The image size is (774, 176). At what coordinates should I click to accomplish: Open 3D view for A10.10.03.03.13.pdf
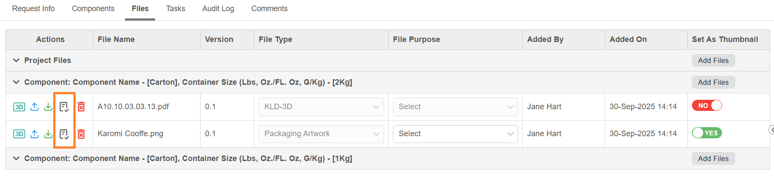pos(19,107)
